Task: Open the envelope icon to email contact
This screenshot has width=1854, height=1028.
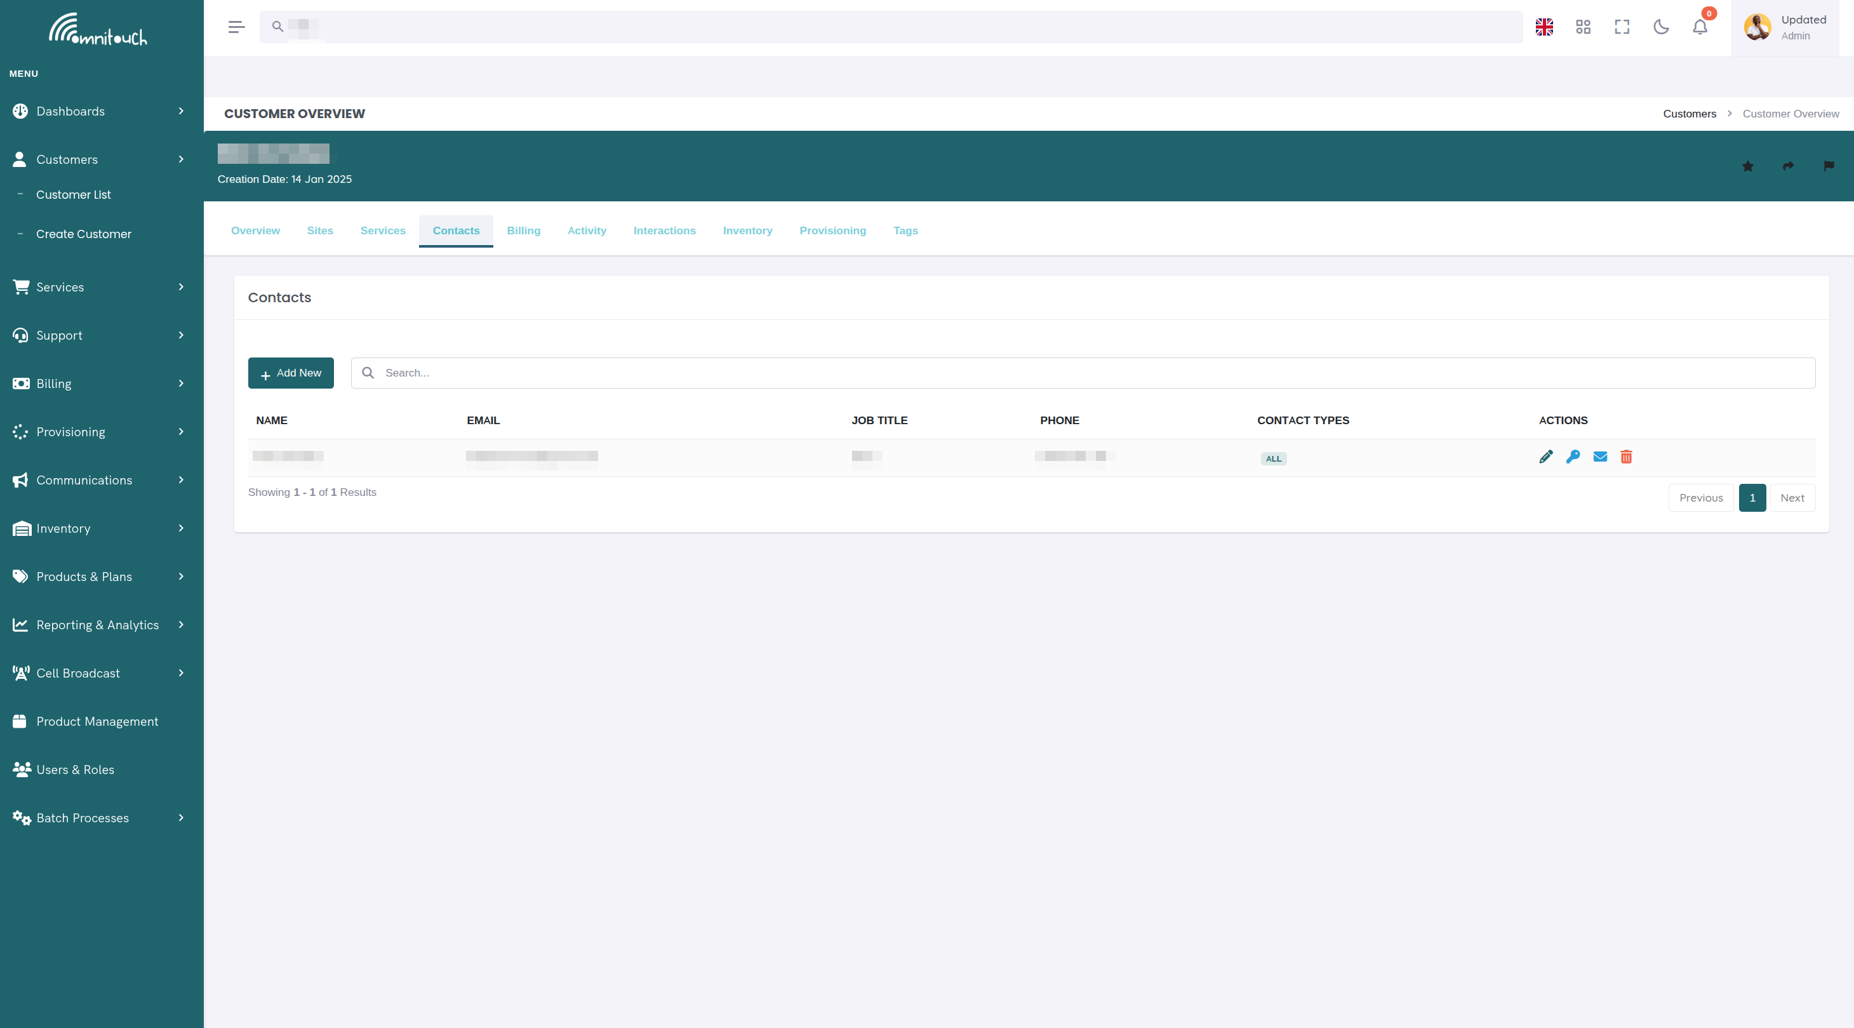Action: (1599, 457)
